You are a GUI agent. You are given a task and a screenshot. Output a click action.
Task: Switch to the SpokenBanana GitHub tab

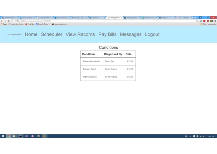click(x=10, y=18)
